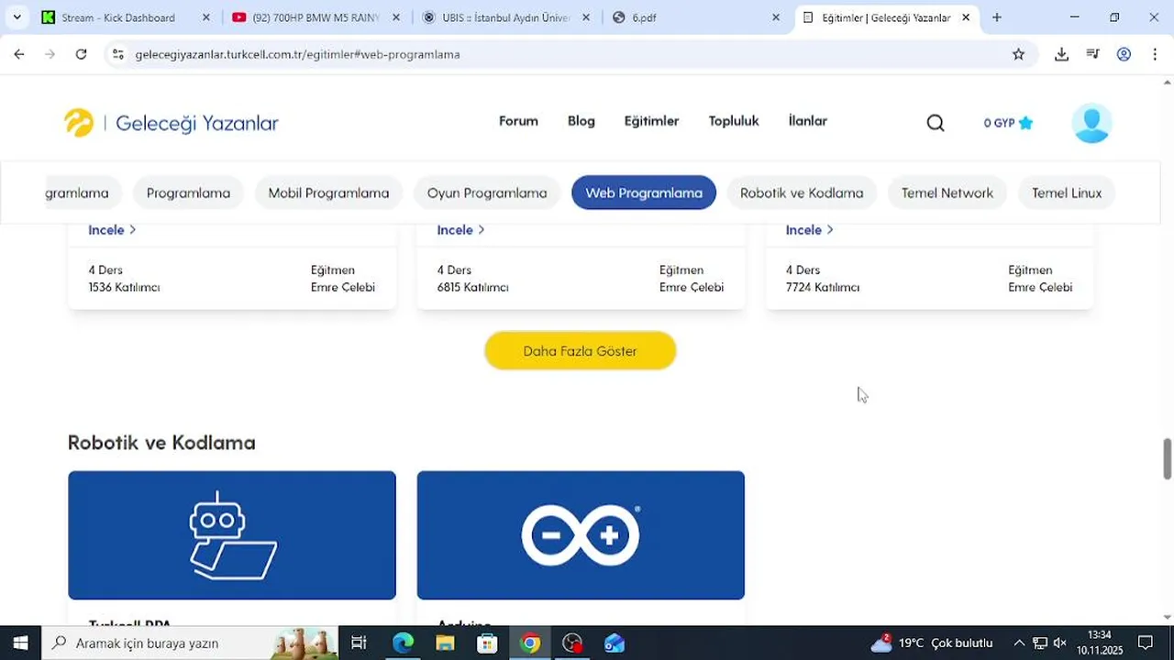Open the media controls icon in Chrome toolbar
The height and width of the screenshot is (660, 1174).
1092,54
